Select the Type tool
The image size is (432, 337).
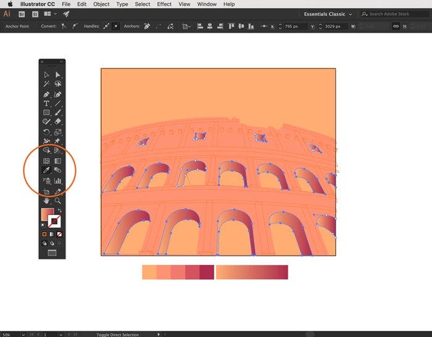[x=46, y=104]
